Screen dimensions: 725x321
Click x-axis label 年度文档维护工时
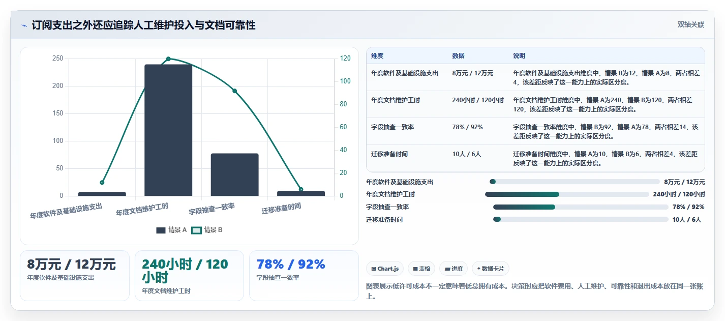click(x=142, y=209)
